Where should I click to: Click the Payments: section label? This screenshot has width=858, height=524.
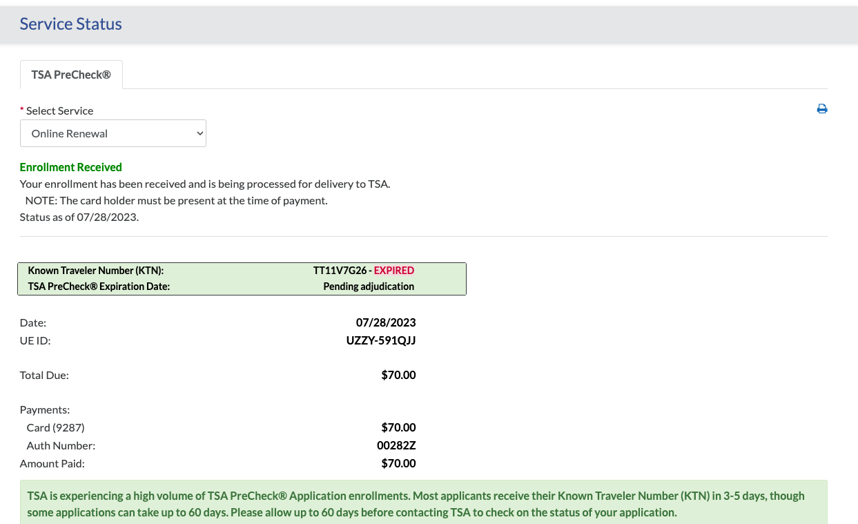[x=45, y=410]
